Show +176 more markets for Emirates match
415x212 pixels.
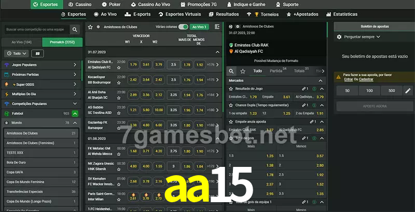click(213, 64)
